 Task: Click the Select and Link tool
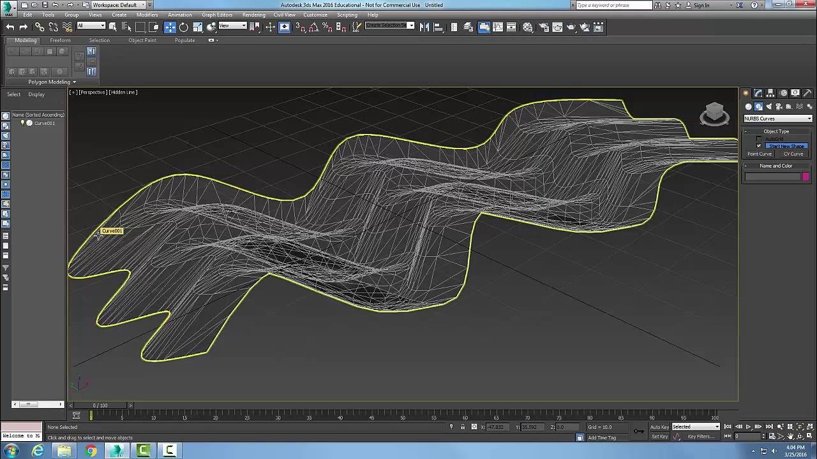(40, 27)
